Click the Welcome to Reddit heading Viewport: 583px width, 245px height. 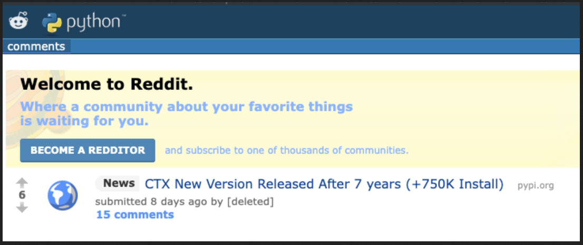pos(106,84)
